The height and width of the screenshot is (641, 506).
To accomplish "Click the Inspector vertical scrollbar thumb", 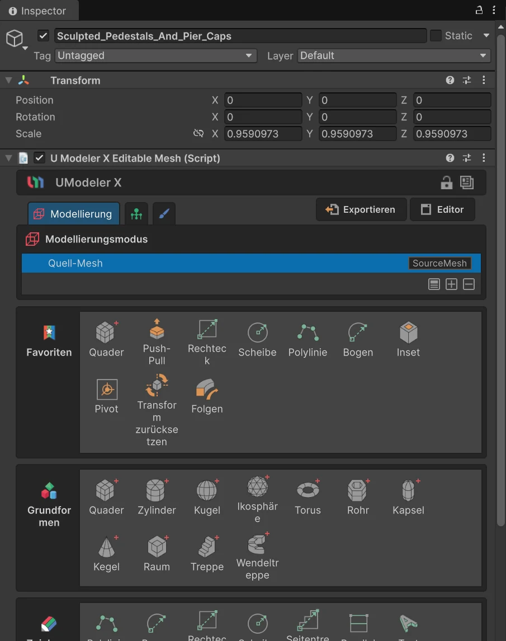I will click(501, 280).
